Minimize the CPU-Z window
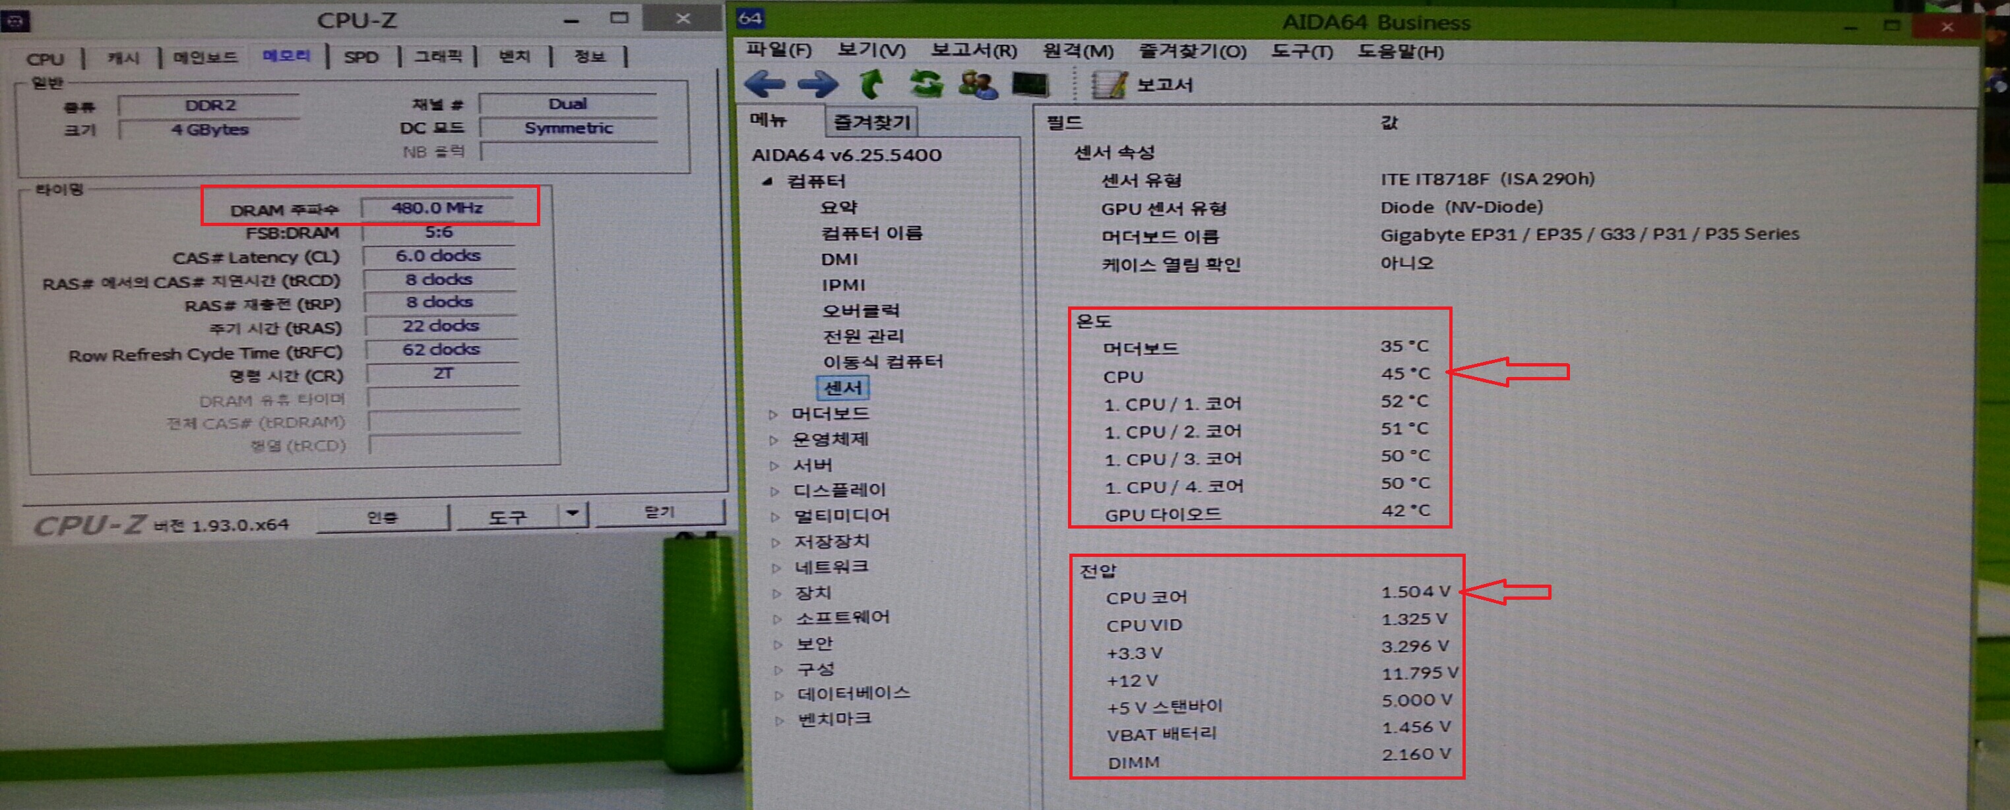 click(x=572, y=20)
